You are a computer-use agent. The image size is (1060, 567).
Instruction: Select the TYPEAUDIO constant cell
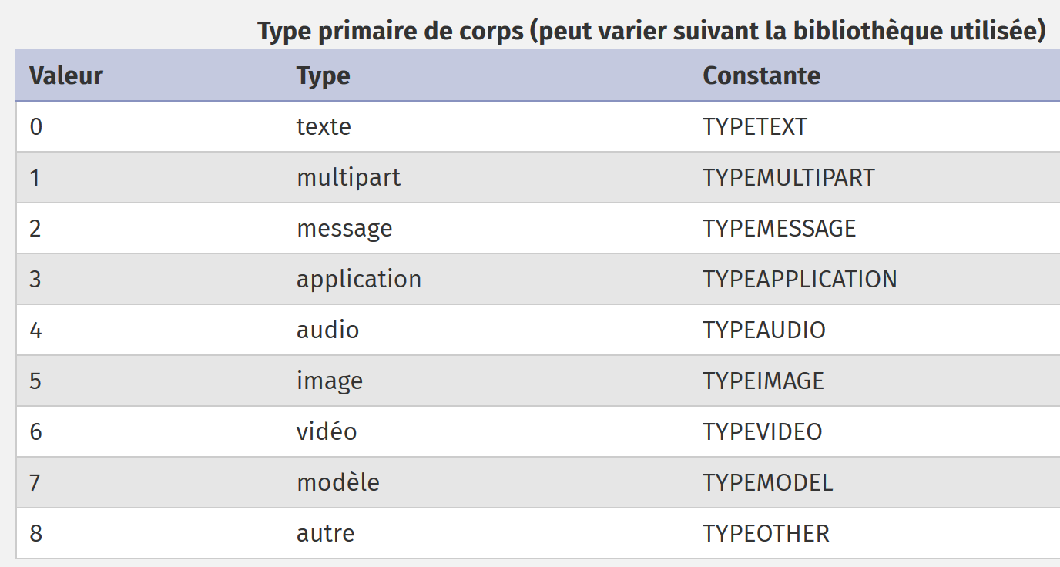[763, 330]
